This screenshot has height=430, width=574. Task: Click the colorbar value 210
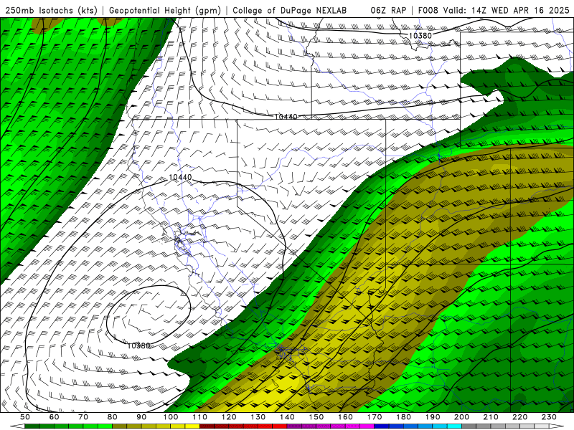pos(491,417)
